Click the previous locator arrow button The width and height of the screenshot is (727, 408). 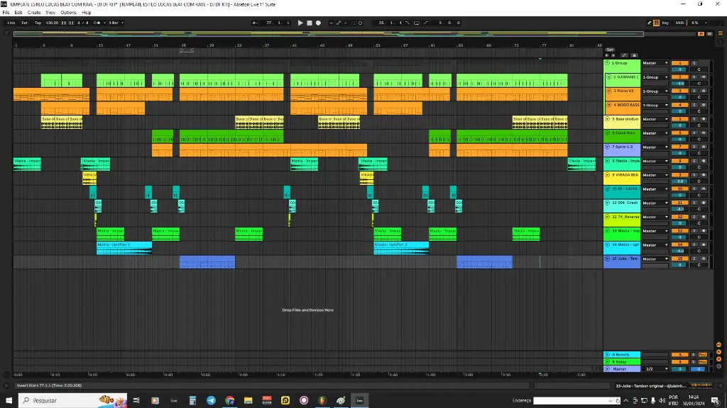point(606,55)
